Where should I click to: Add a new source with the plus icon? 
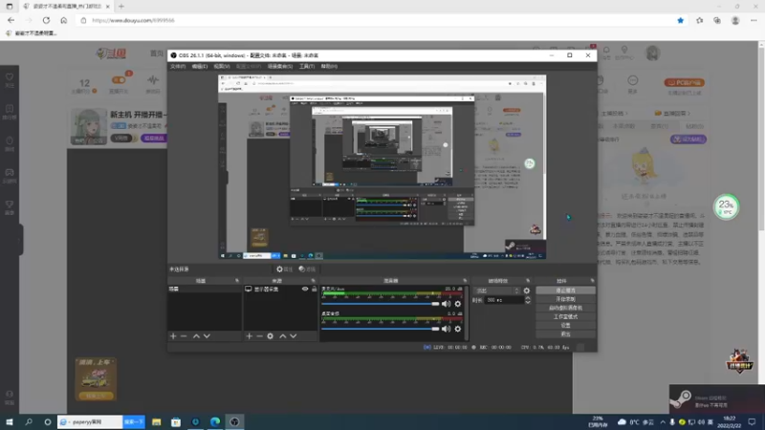tap(250, 336)
